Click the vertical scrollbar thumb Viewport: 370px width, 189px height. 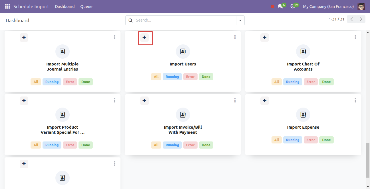(368, 161)
